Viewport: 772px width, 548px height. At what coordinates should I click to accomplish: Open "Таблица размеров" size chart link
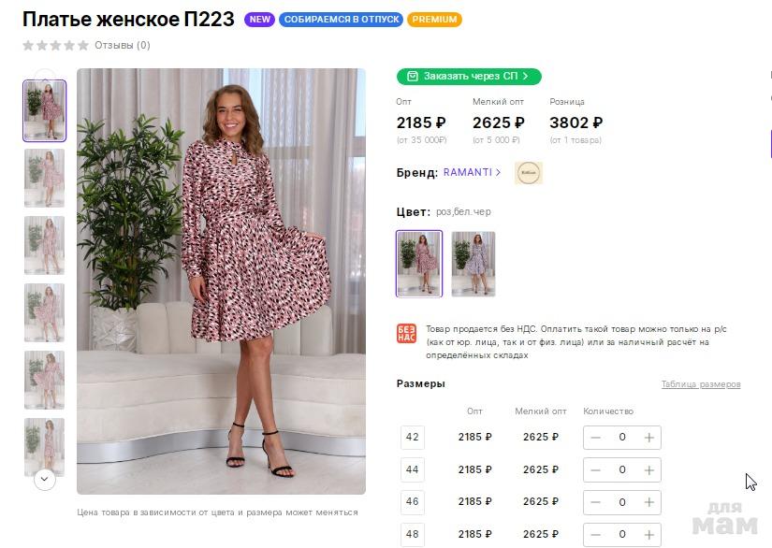pos(700,384)
